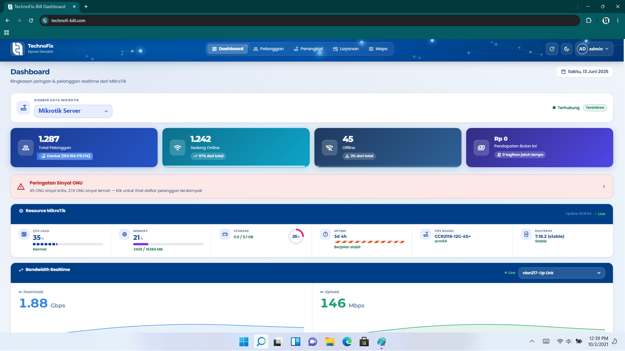The width and height of the screenshot is (625, 351).
Task: Click the 3% dari total badge
Action: [x=359, y=156]
